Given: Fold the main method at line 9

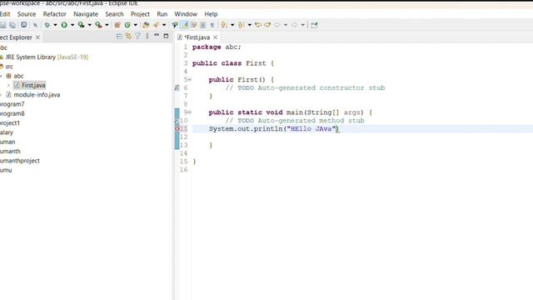Looking at the screenshot, I should tap(190, 112).
